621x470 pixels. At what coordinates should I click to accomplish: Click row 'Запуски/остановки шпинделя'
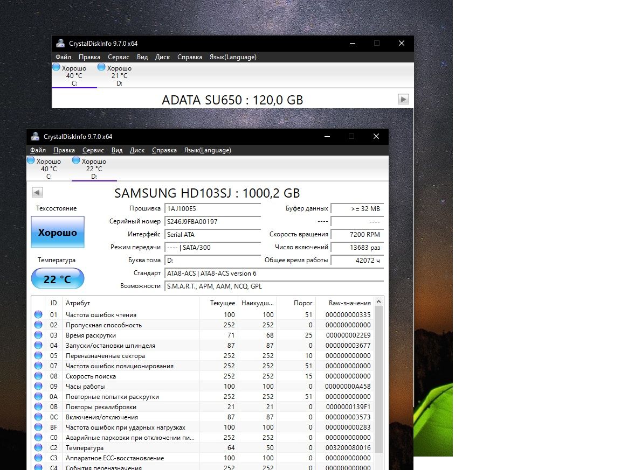202,346
